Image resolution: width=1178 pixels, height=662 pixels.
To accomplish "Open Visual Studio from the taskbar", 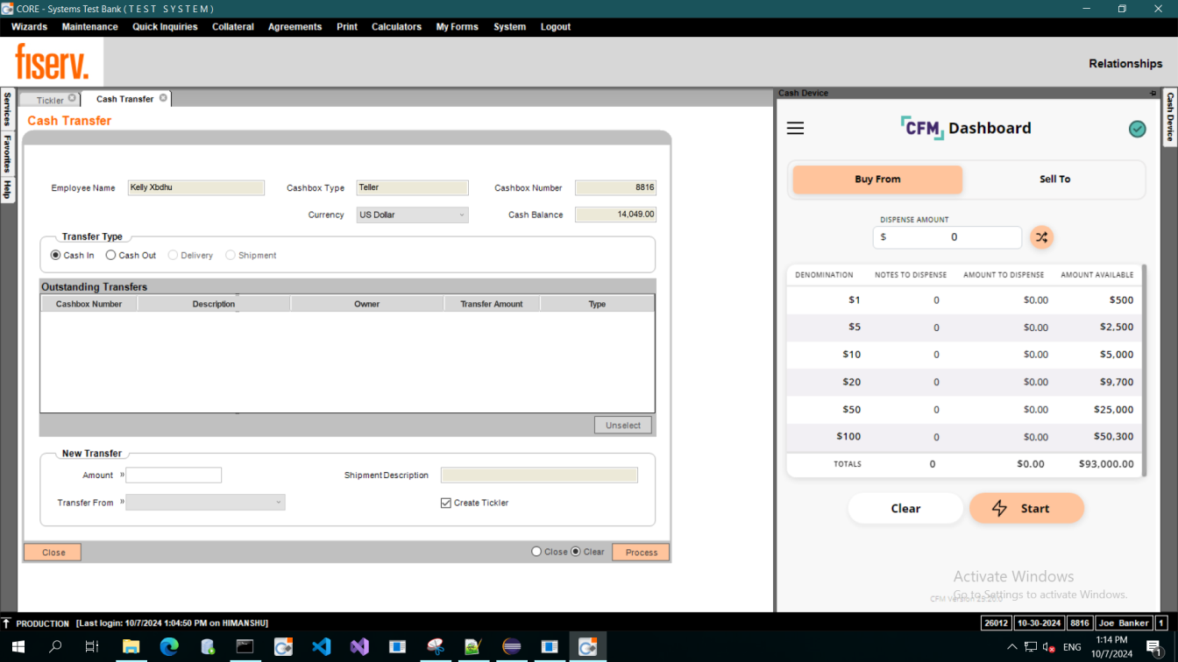I will (x=359, y=647).
